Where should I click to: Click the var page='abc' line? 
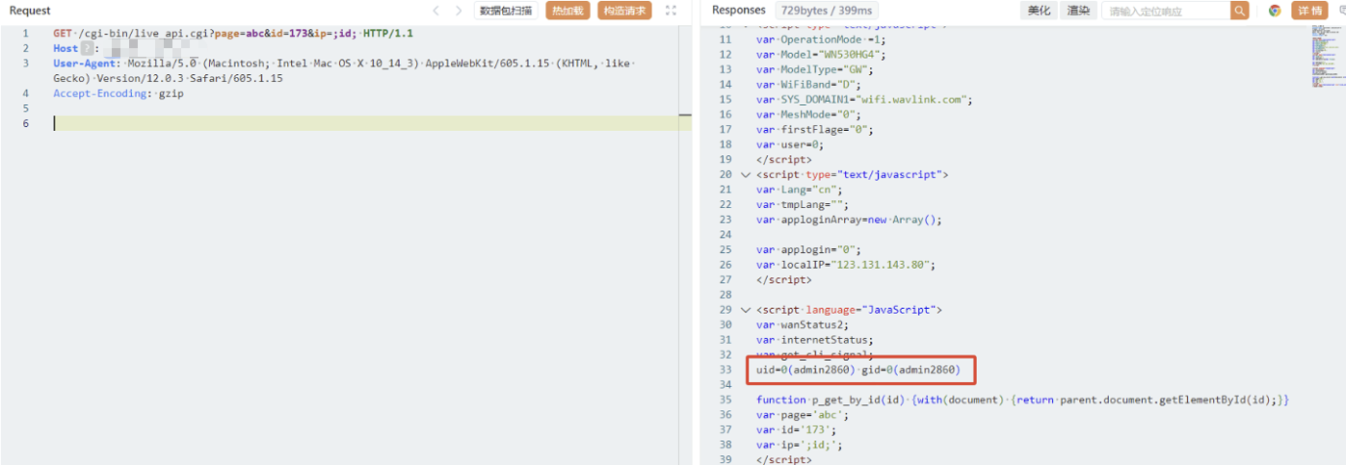[x=805, y=415]
